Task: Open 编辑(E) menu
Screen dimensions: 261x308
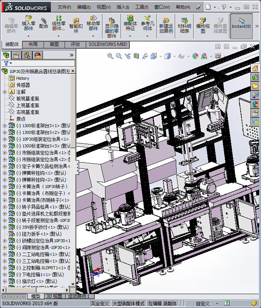Action: click(84, 7)
